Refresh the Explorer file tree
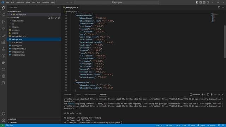Viewport: 226px width, 127px height. [x=56, y=18]
